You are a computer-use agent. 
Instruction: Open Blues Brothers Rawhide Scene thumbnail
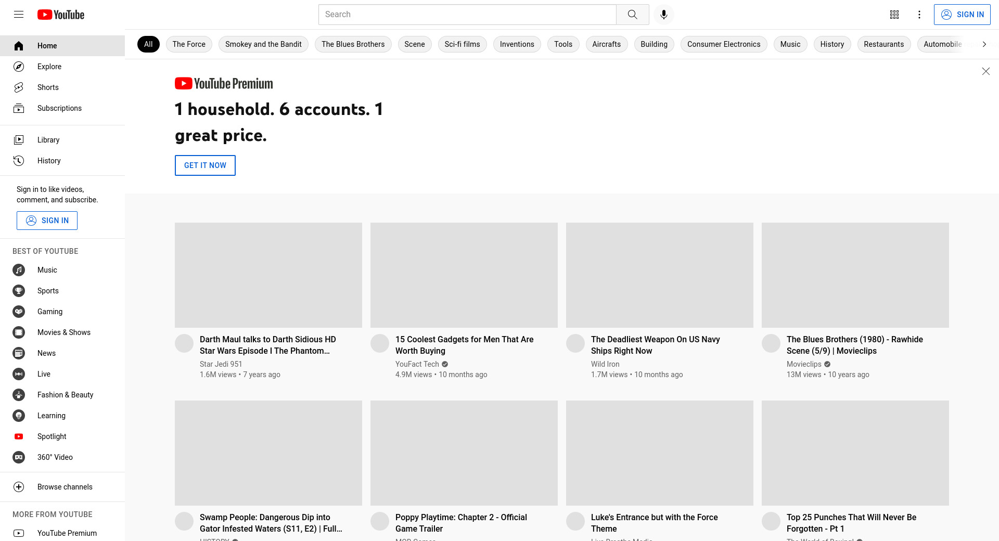click(x=855, y=275)
